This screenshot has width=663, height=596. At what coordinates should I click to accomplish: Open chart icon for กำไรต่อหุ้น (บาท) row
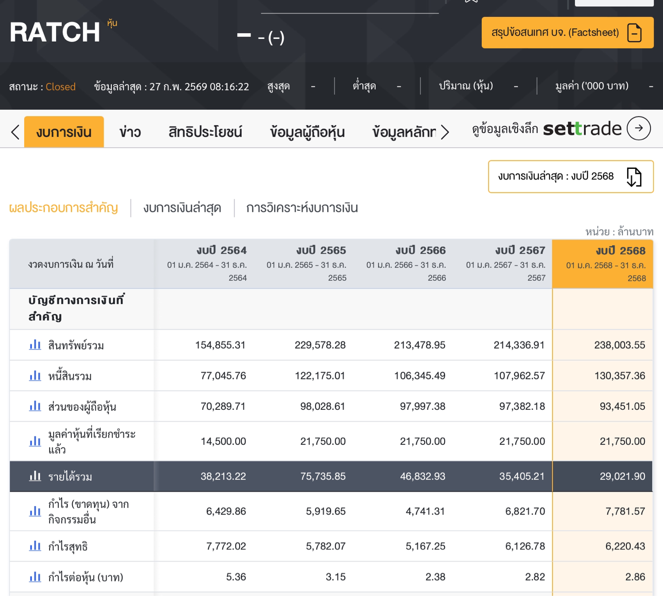(x=35, y=577)
